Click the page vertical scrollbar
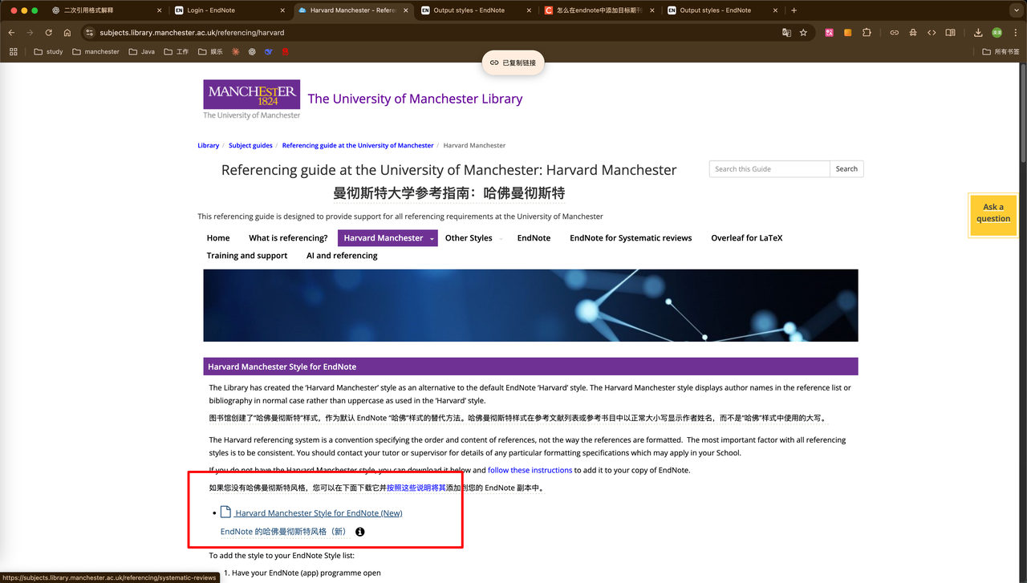 click(x=1022, y=112)
